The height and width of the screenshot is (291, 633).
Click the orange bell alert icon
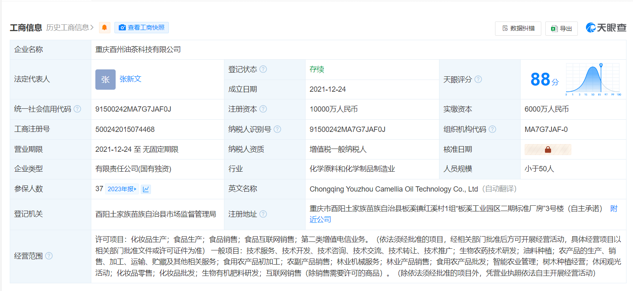[105, 28]
